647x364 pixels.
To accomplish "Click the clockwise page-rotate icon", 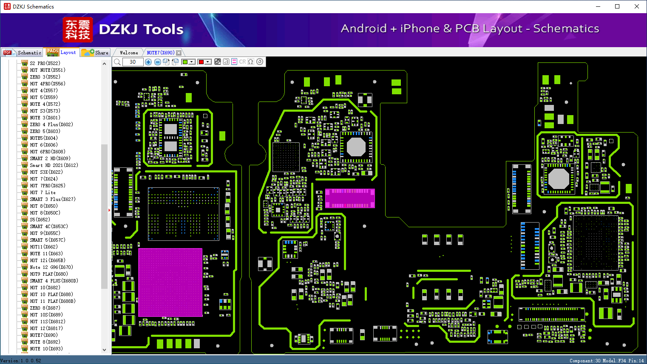I will coord(166,62).
